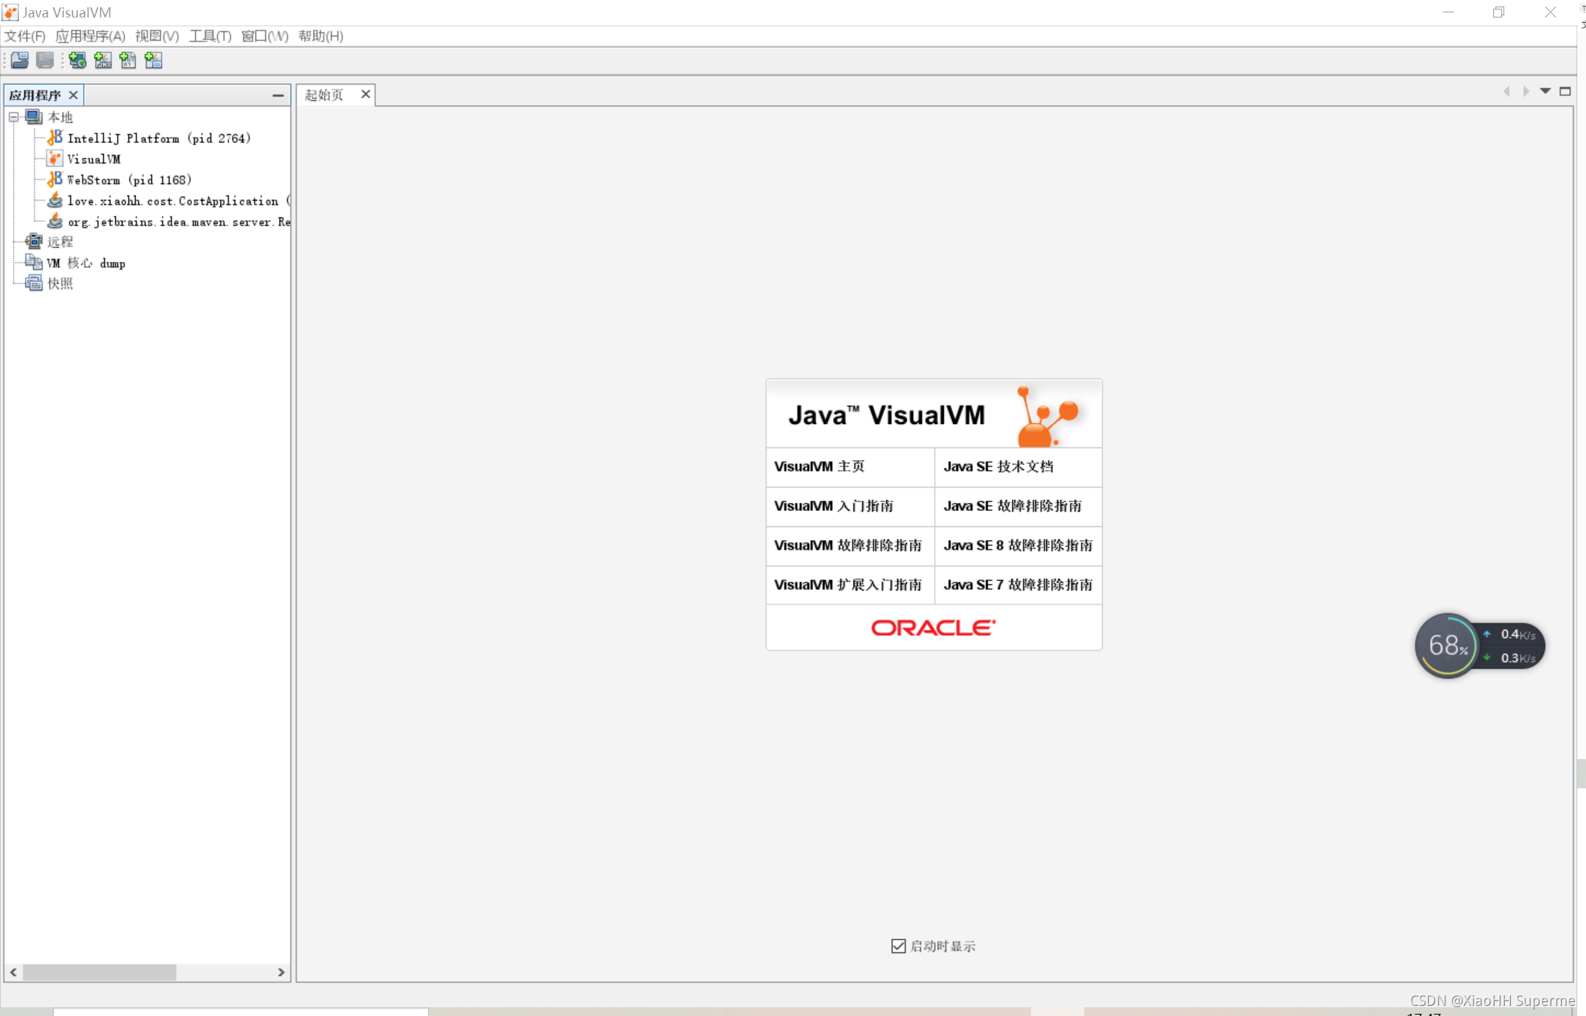Maximize the editor window area button

click(1565, 91)
